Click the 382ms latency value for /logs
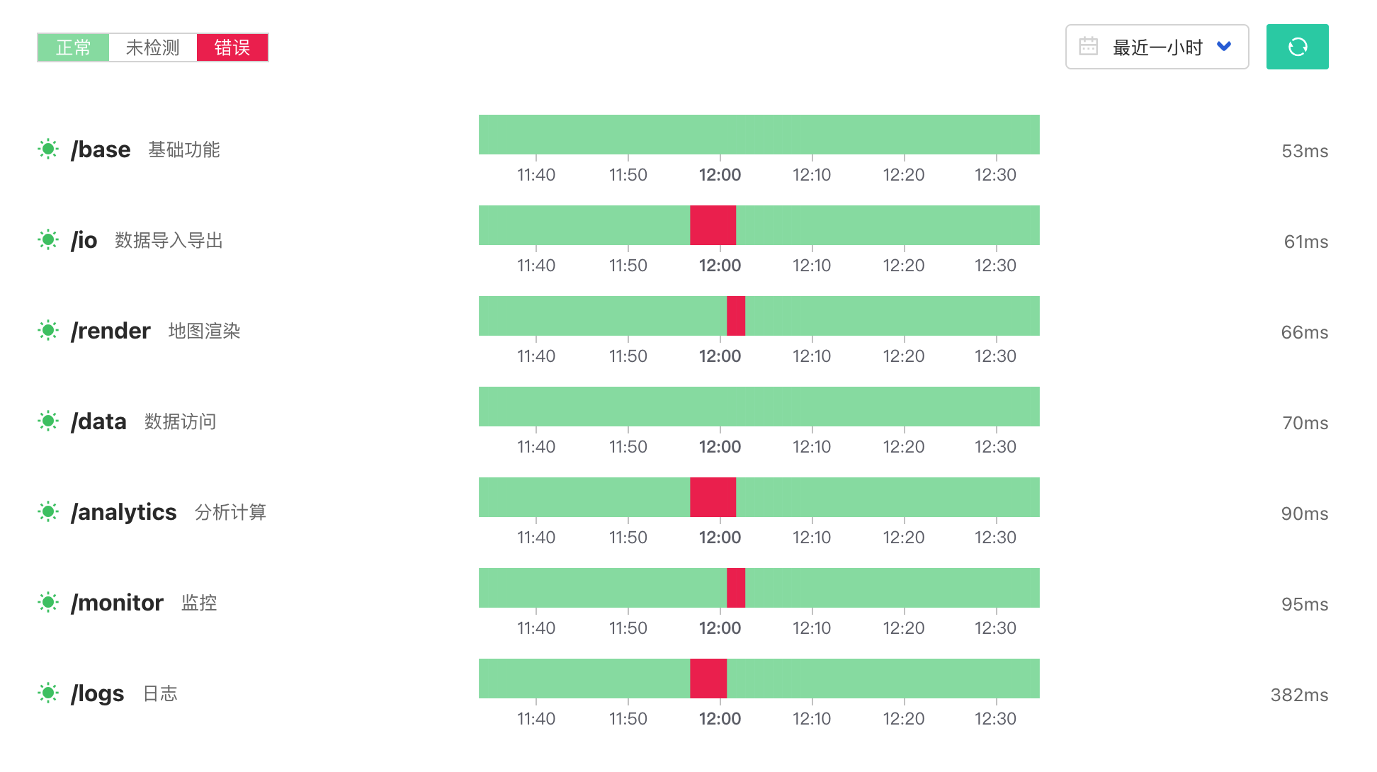The height and width of the screenshot is (772, 1377). pyautogui.click(x=1299, y=695)
